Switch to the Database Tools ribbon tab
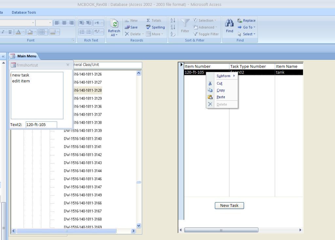 click(24, 12)
